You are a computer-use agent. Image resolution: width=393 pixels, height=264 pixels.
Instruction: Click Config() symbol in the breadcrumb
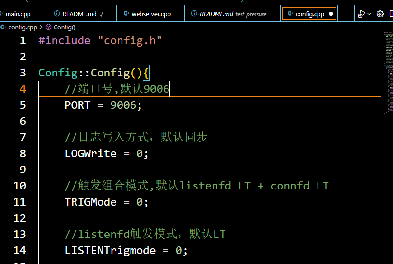tap(65, 28)
